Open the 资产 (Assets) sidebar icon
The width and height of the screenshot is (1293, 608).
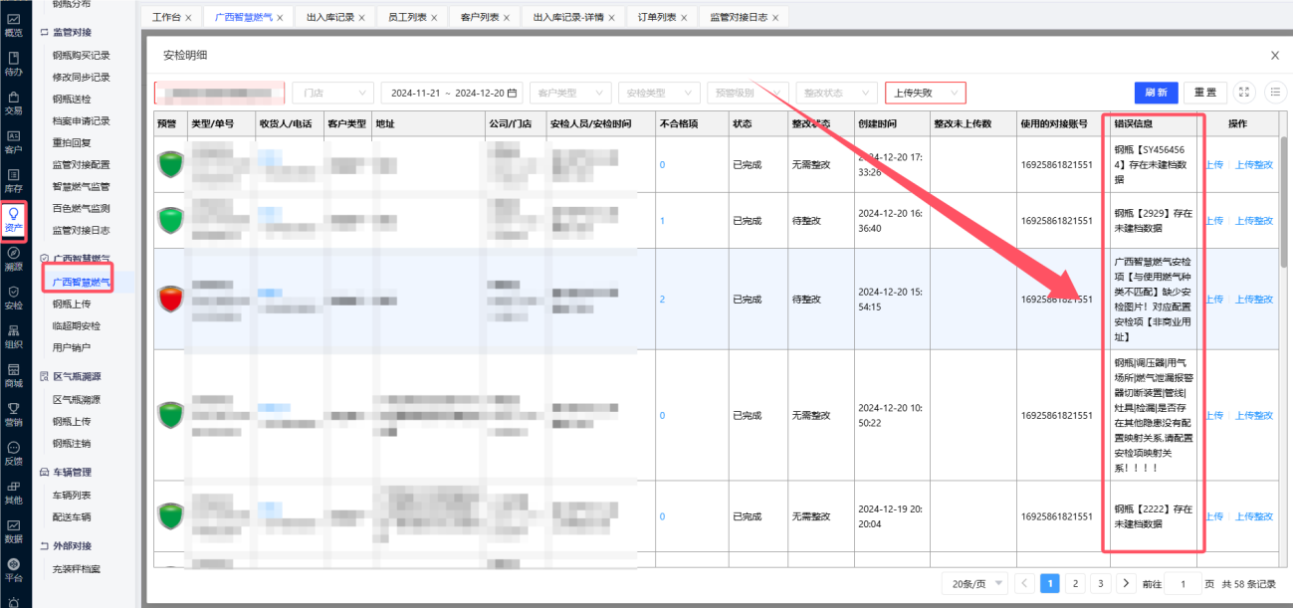tap(13, 220)
